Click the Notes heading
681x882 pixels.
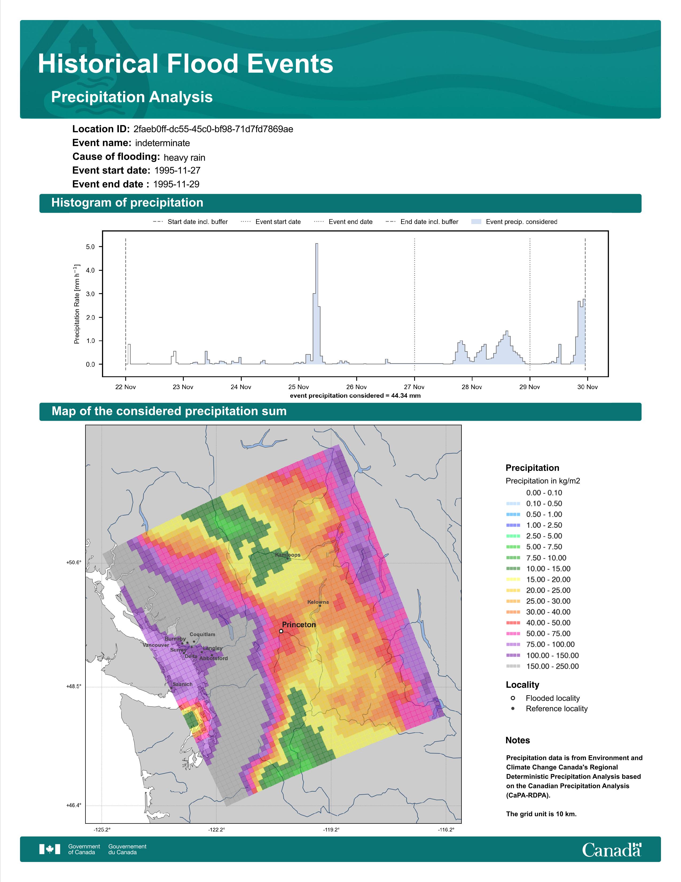click(x=518, y=740)
